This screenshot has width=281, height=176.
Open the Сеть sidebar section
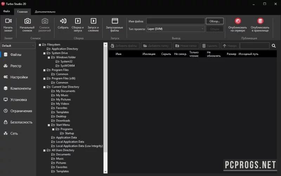(x=18, y=133)
